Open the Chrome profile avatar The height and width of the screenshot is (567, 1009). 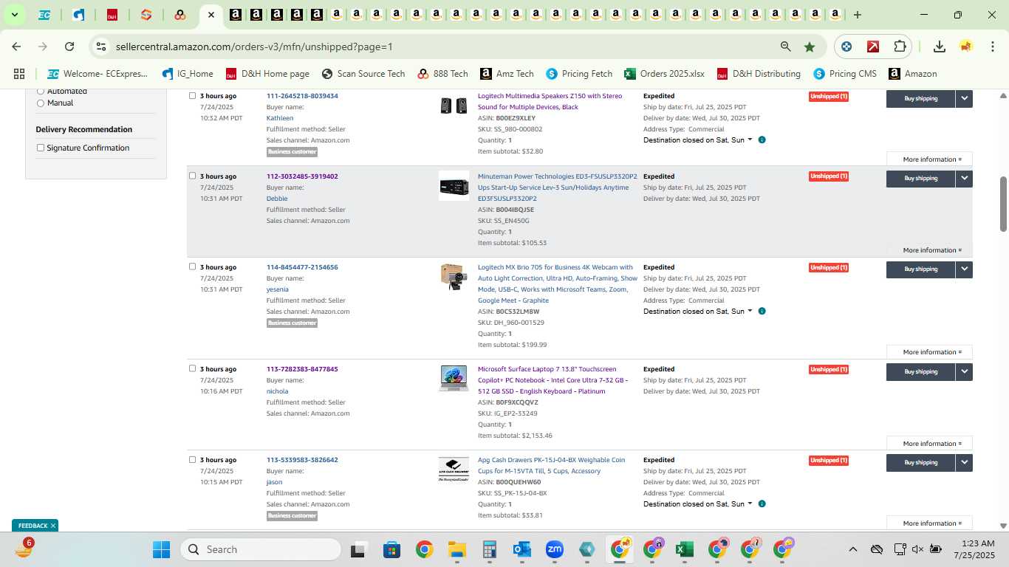[966, 47]
